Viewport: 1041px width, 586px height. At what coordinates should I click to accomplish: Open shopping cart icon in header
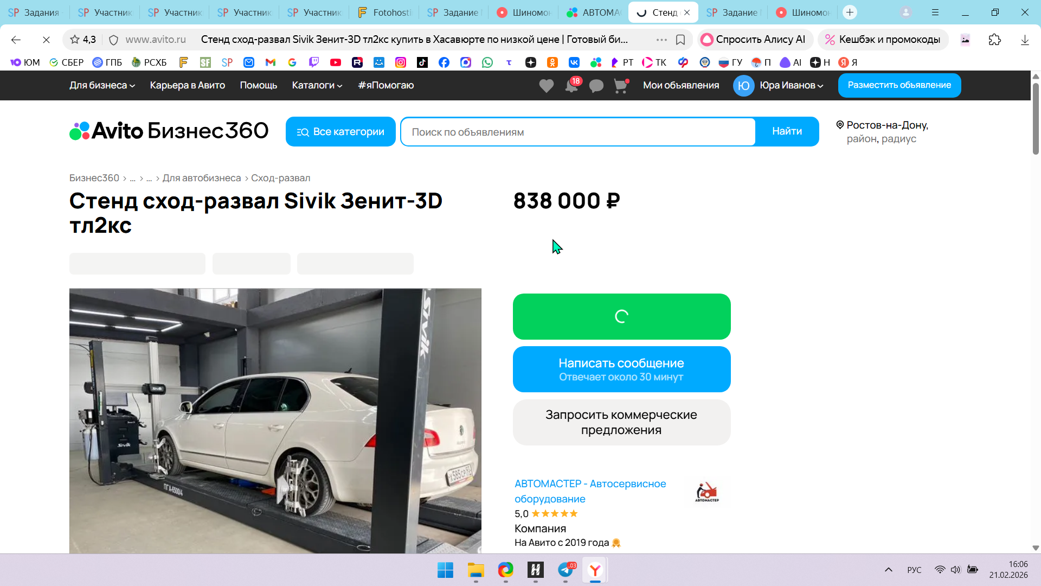[x=620, y=86]
